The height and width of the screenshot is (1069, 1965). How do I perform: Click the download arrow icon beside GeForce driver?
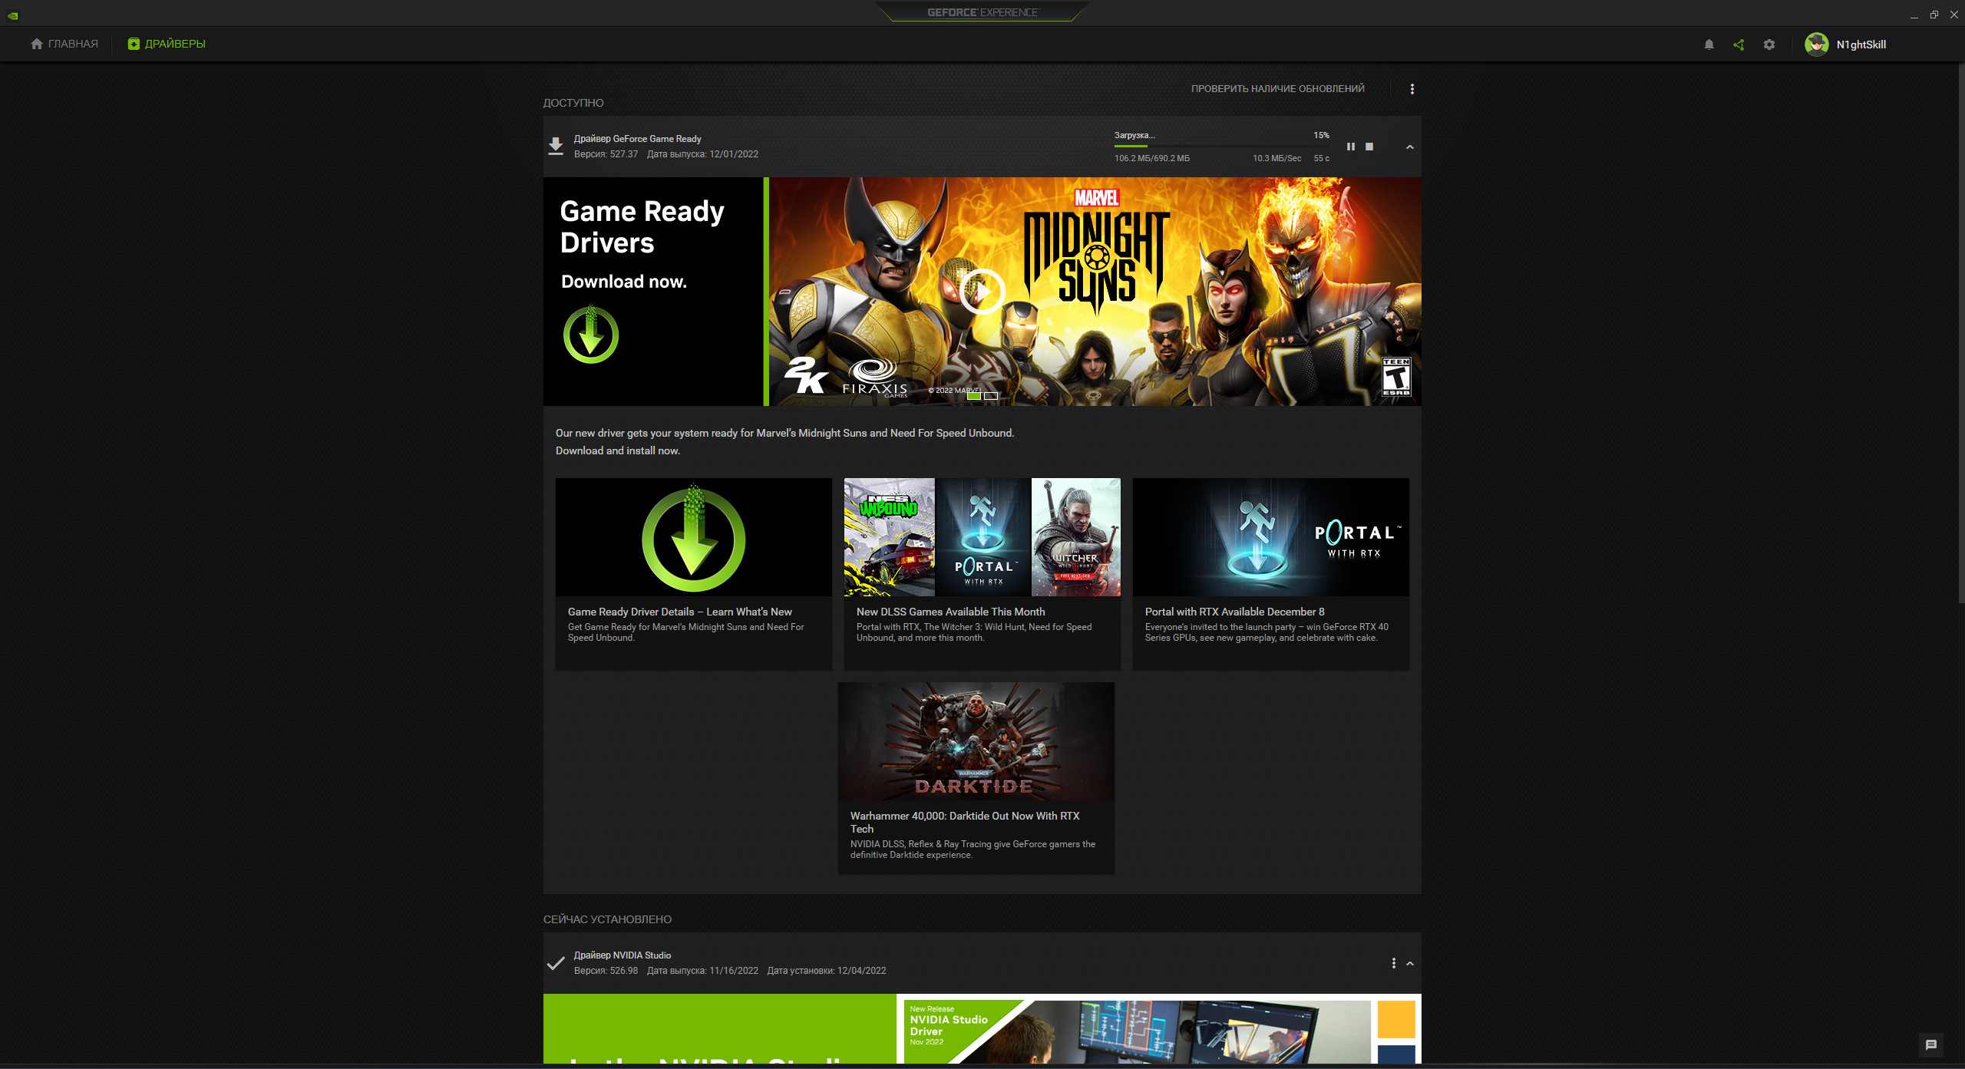(x=556, y=146)
